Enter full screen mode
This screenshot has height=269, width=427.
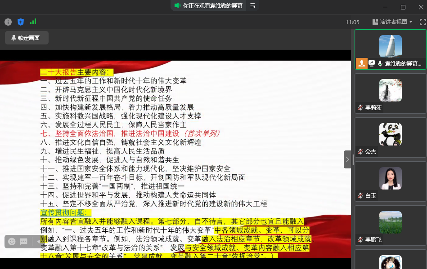coord(423,22)
